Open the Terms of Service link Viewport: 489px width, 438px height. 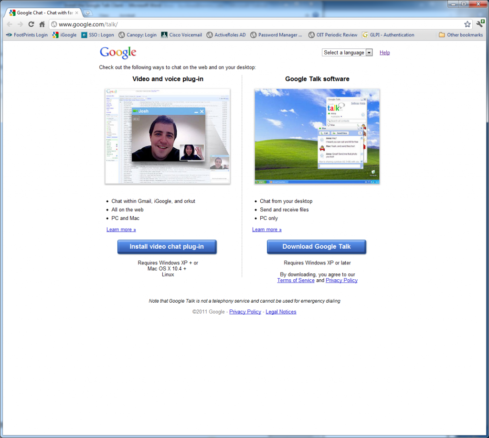296,280
